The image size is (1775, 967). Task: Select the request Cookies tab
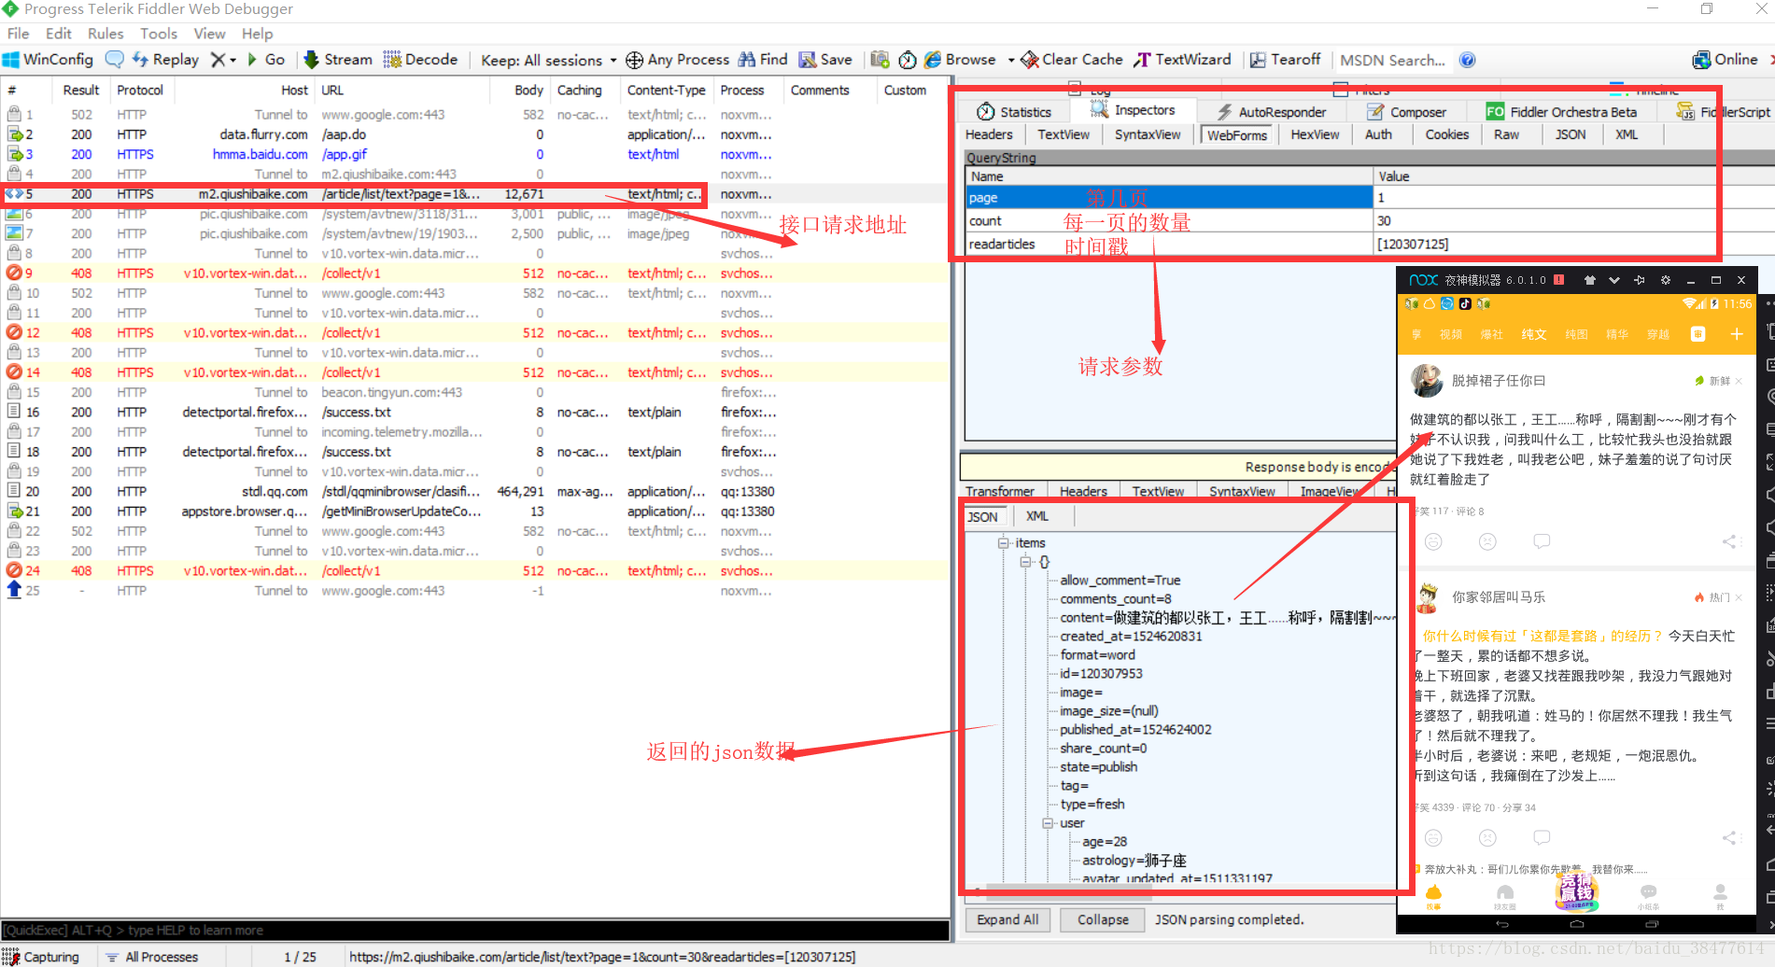click(1446, 134)
